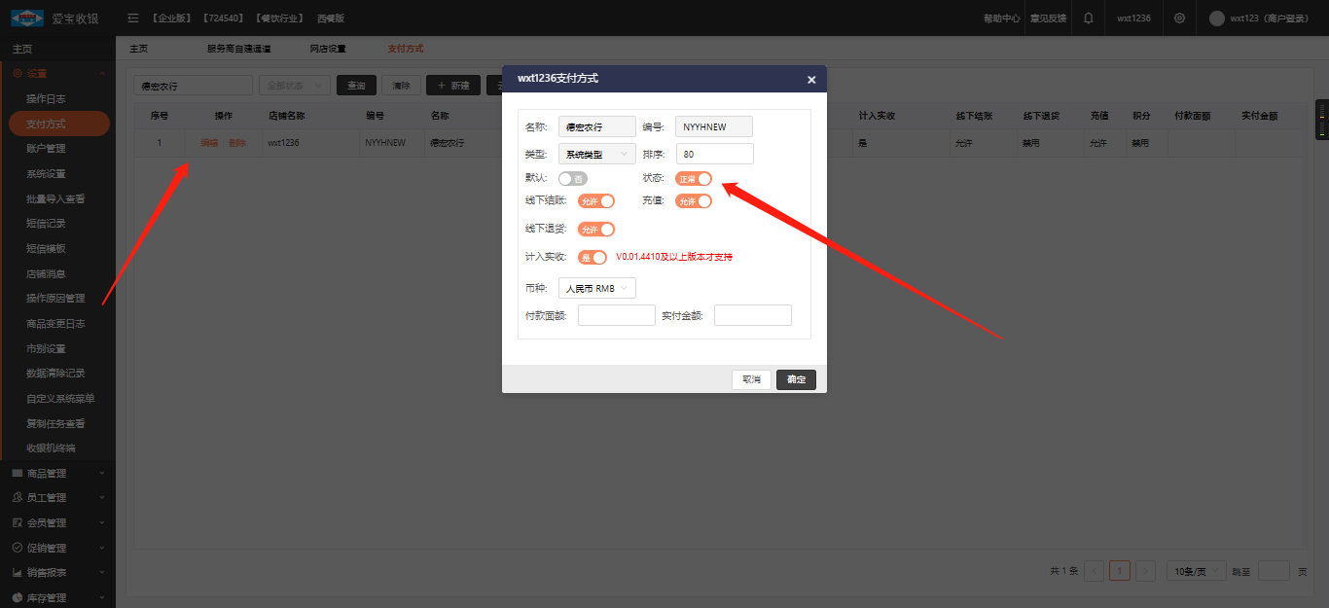1329x608 pixels.
Task: Click the notification bell icon
Action: (x=1088, y=18)
